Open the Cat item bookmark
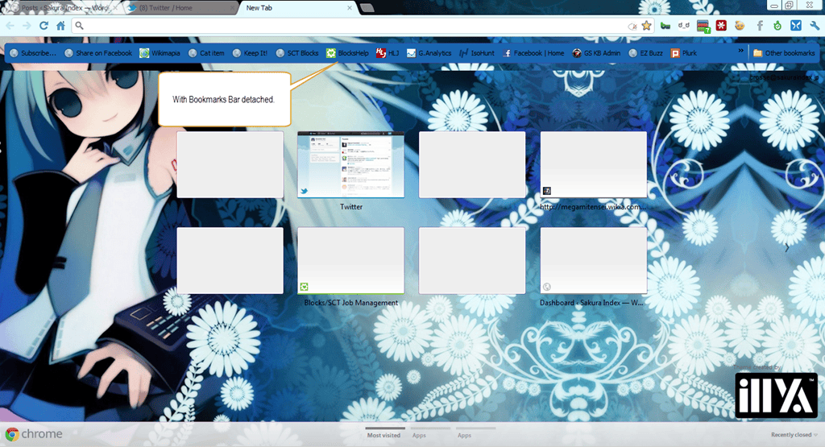 click(206, 53)
